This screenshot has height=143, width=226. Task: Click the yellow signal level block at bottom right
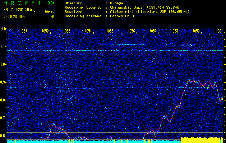coord(201,140)
